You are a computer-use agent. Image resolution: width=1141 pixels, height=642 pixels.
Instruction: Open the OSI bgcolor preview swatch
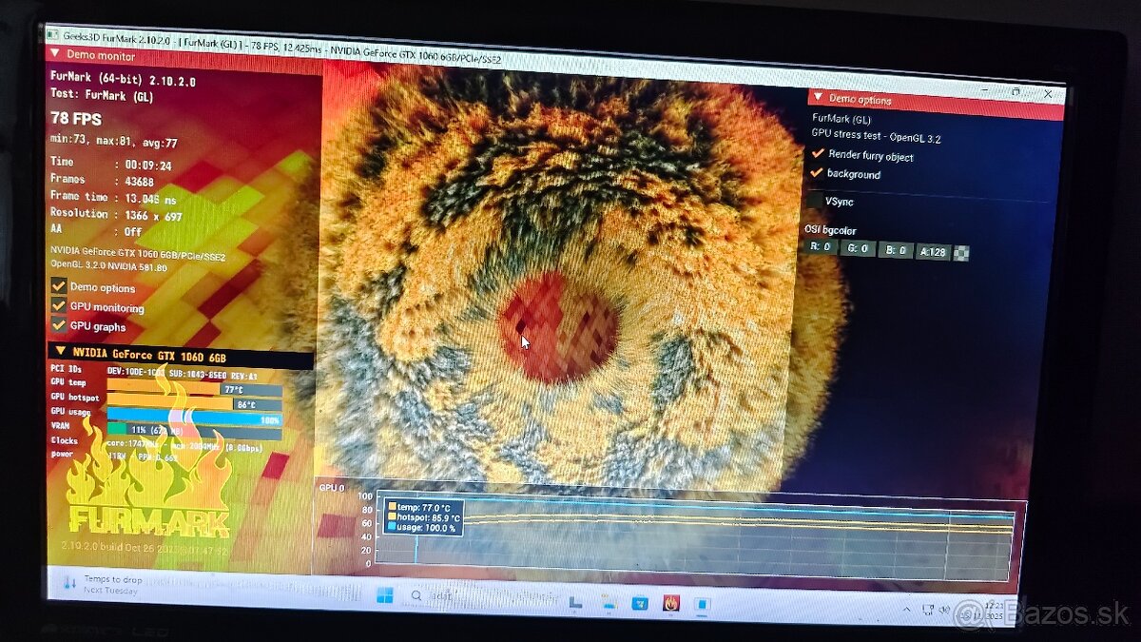[961, 253]
